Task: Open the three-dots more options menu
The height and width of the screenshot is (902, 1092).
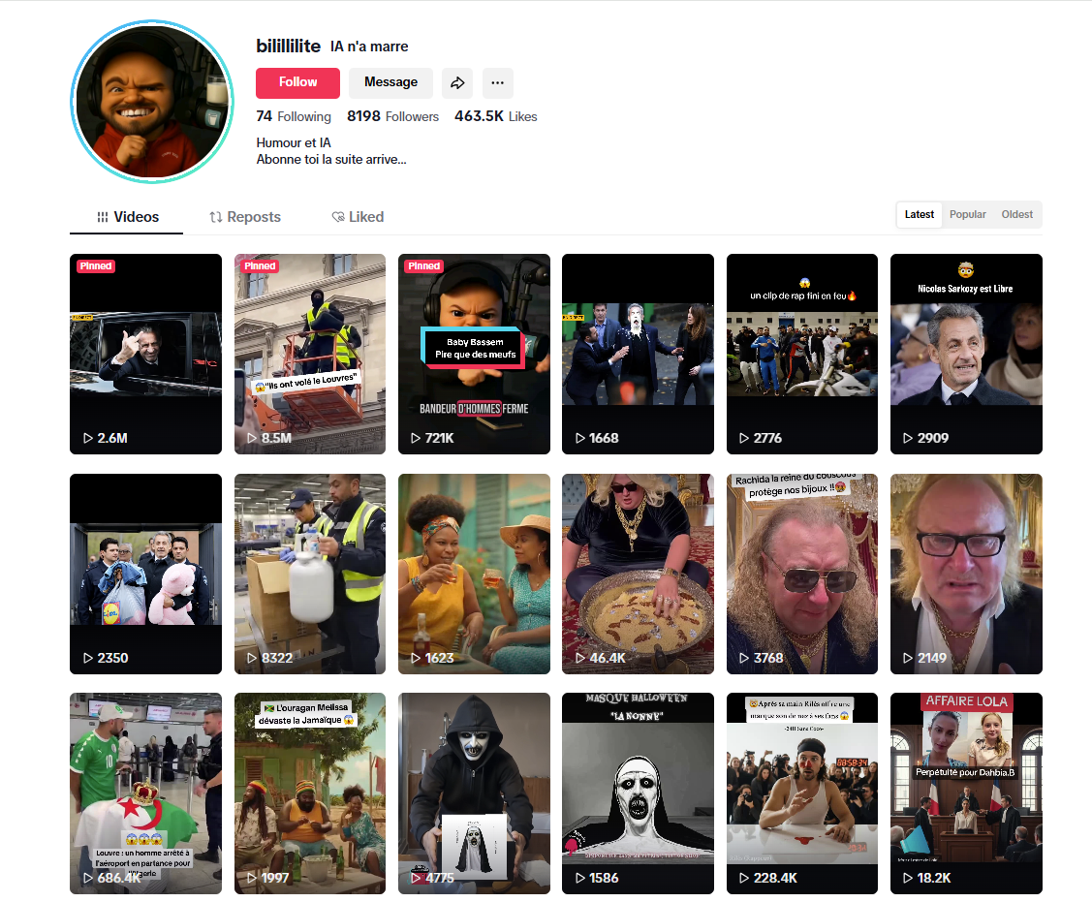Action: click(497, 82)
